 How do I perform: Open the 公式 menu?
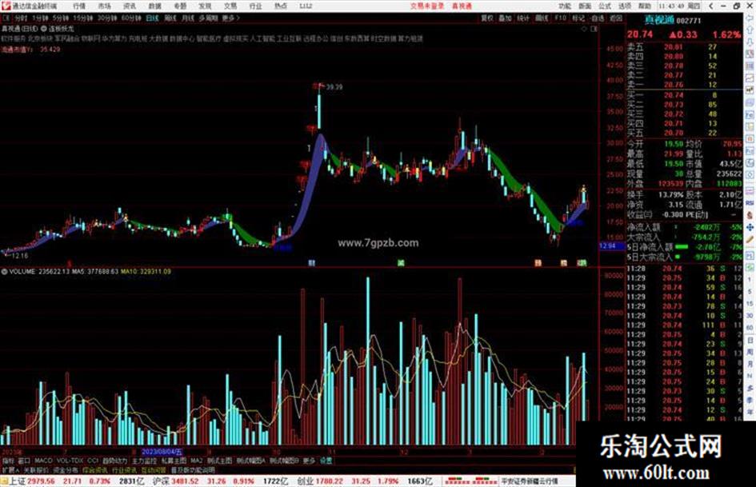pyautogui.click(x=605, y=6)
